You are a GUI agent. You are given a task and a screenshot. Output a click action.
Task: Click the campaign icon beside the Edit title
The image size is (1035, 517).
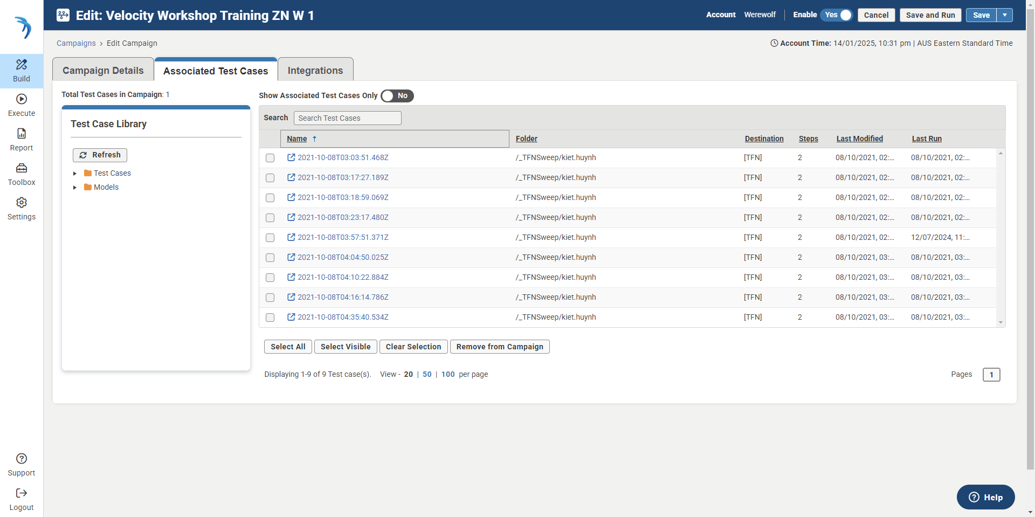(63, 15)
